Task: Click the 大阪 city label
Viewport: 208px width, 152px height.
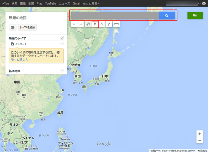Action: tap(97, 84)
